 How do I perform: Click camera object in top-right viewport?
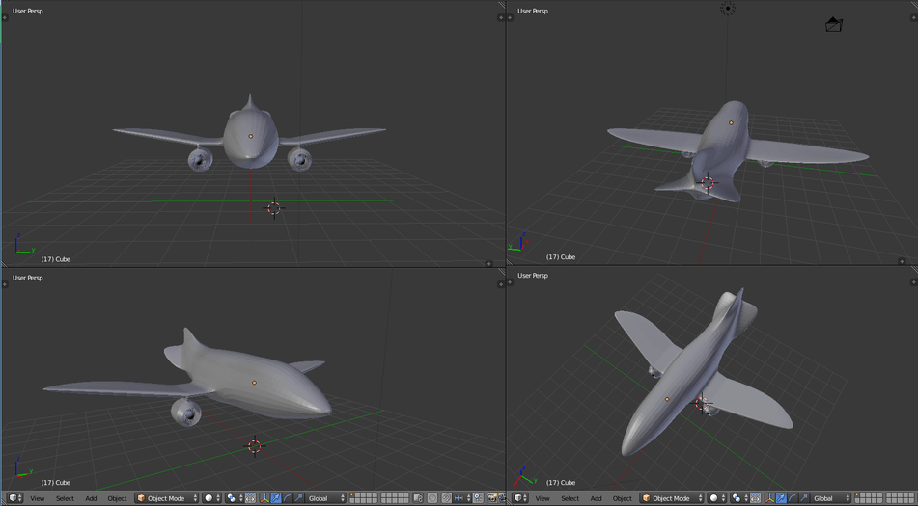(834, 24)
